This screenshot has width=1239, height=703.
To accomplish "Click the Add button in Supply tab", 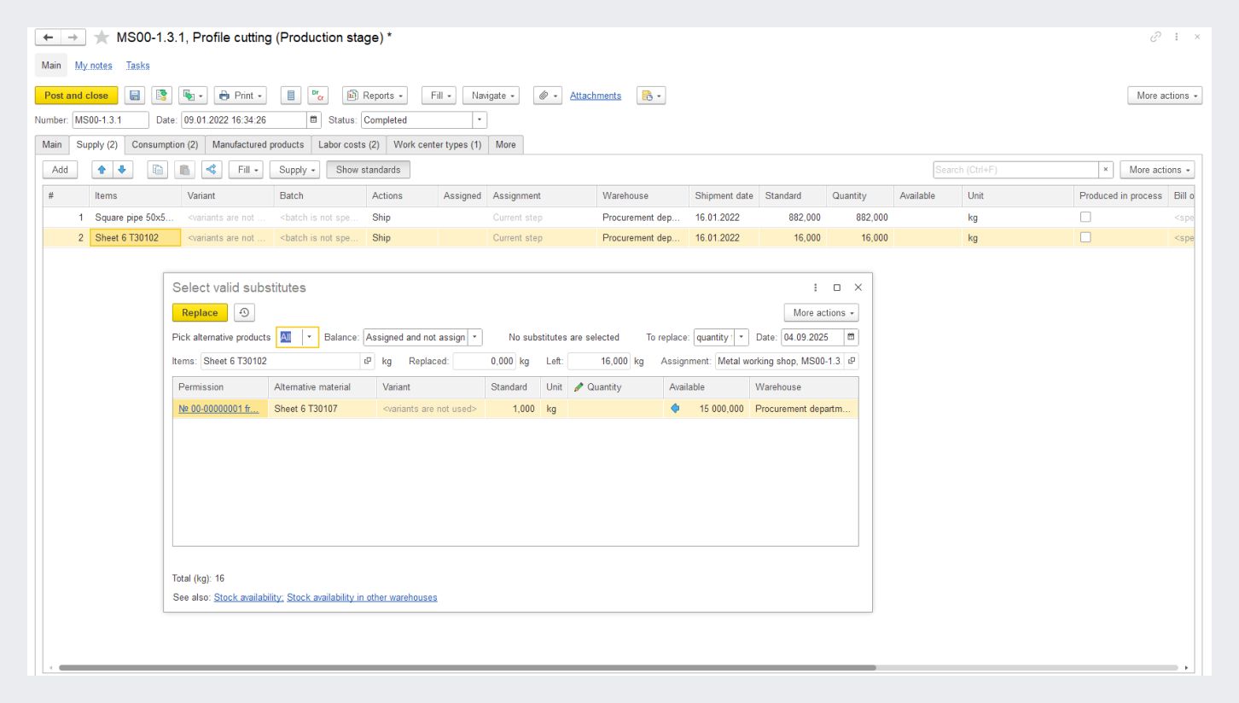I will tap(60, 170).
